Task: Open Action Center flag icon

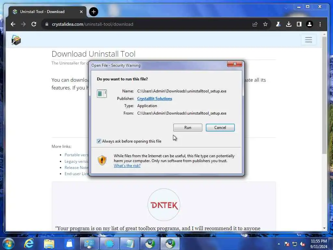Action: click(287, 244)
